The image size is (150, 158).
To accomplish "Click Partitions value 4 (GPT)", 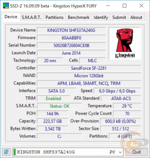I will 125,136.
